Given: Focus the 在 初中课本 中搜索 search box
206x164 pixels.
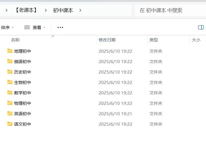Looking at the screenshot, I should click(170, 10).
